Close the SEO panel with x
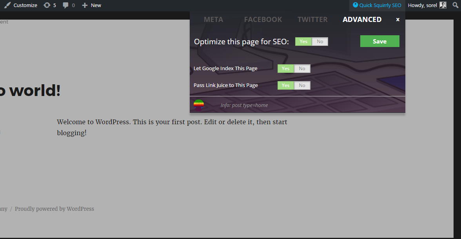Screen dimensions: 461x239 click(x=398, y=20)
